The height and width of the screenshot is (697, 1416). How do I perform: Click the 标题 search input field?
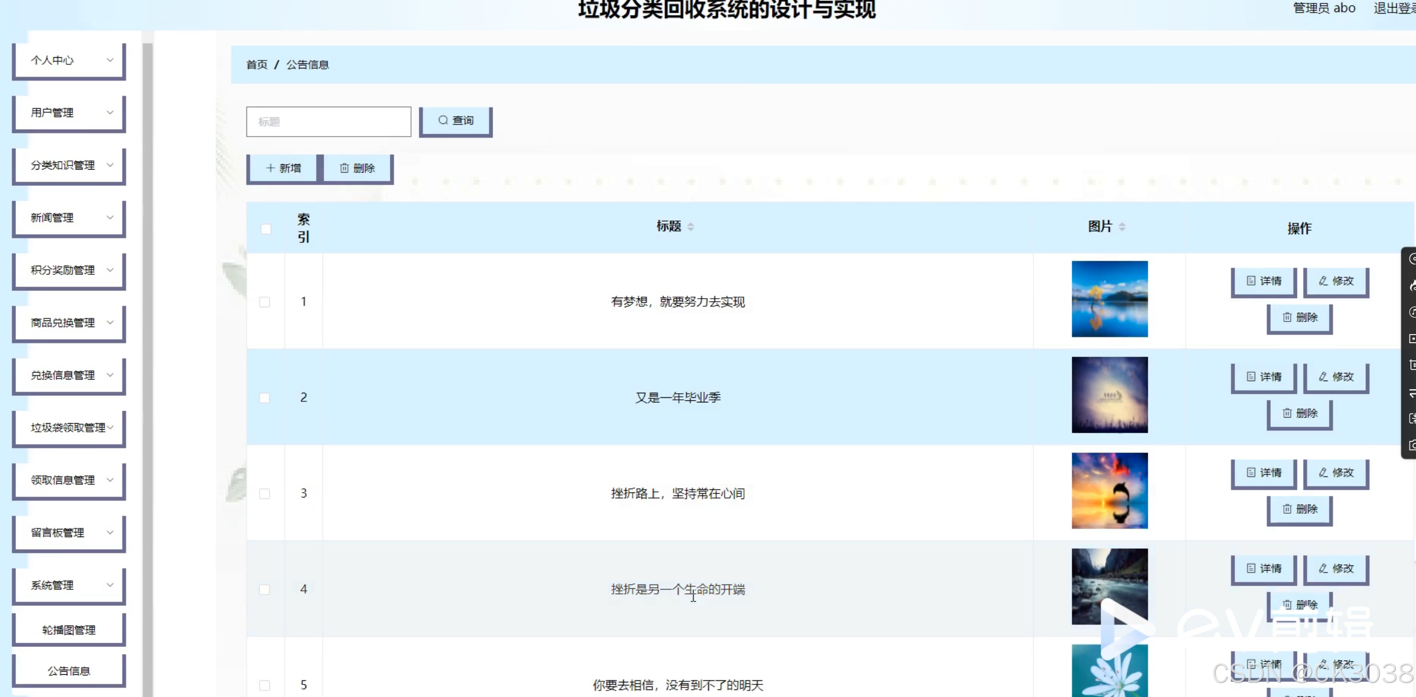(328, 121)
